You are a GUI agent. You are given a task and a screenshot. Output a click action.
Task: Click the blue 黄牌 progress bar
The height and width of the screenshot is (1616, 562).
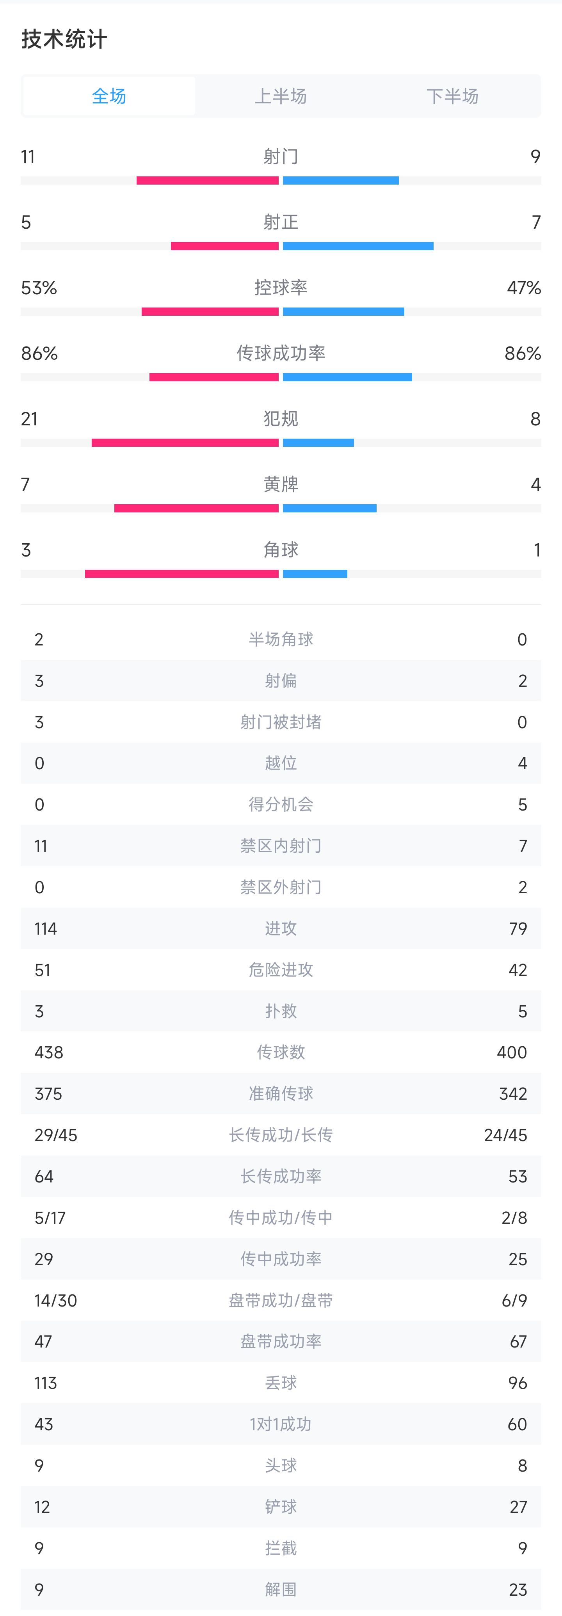point(329,508)
